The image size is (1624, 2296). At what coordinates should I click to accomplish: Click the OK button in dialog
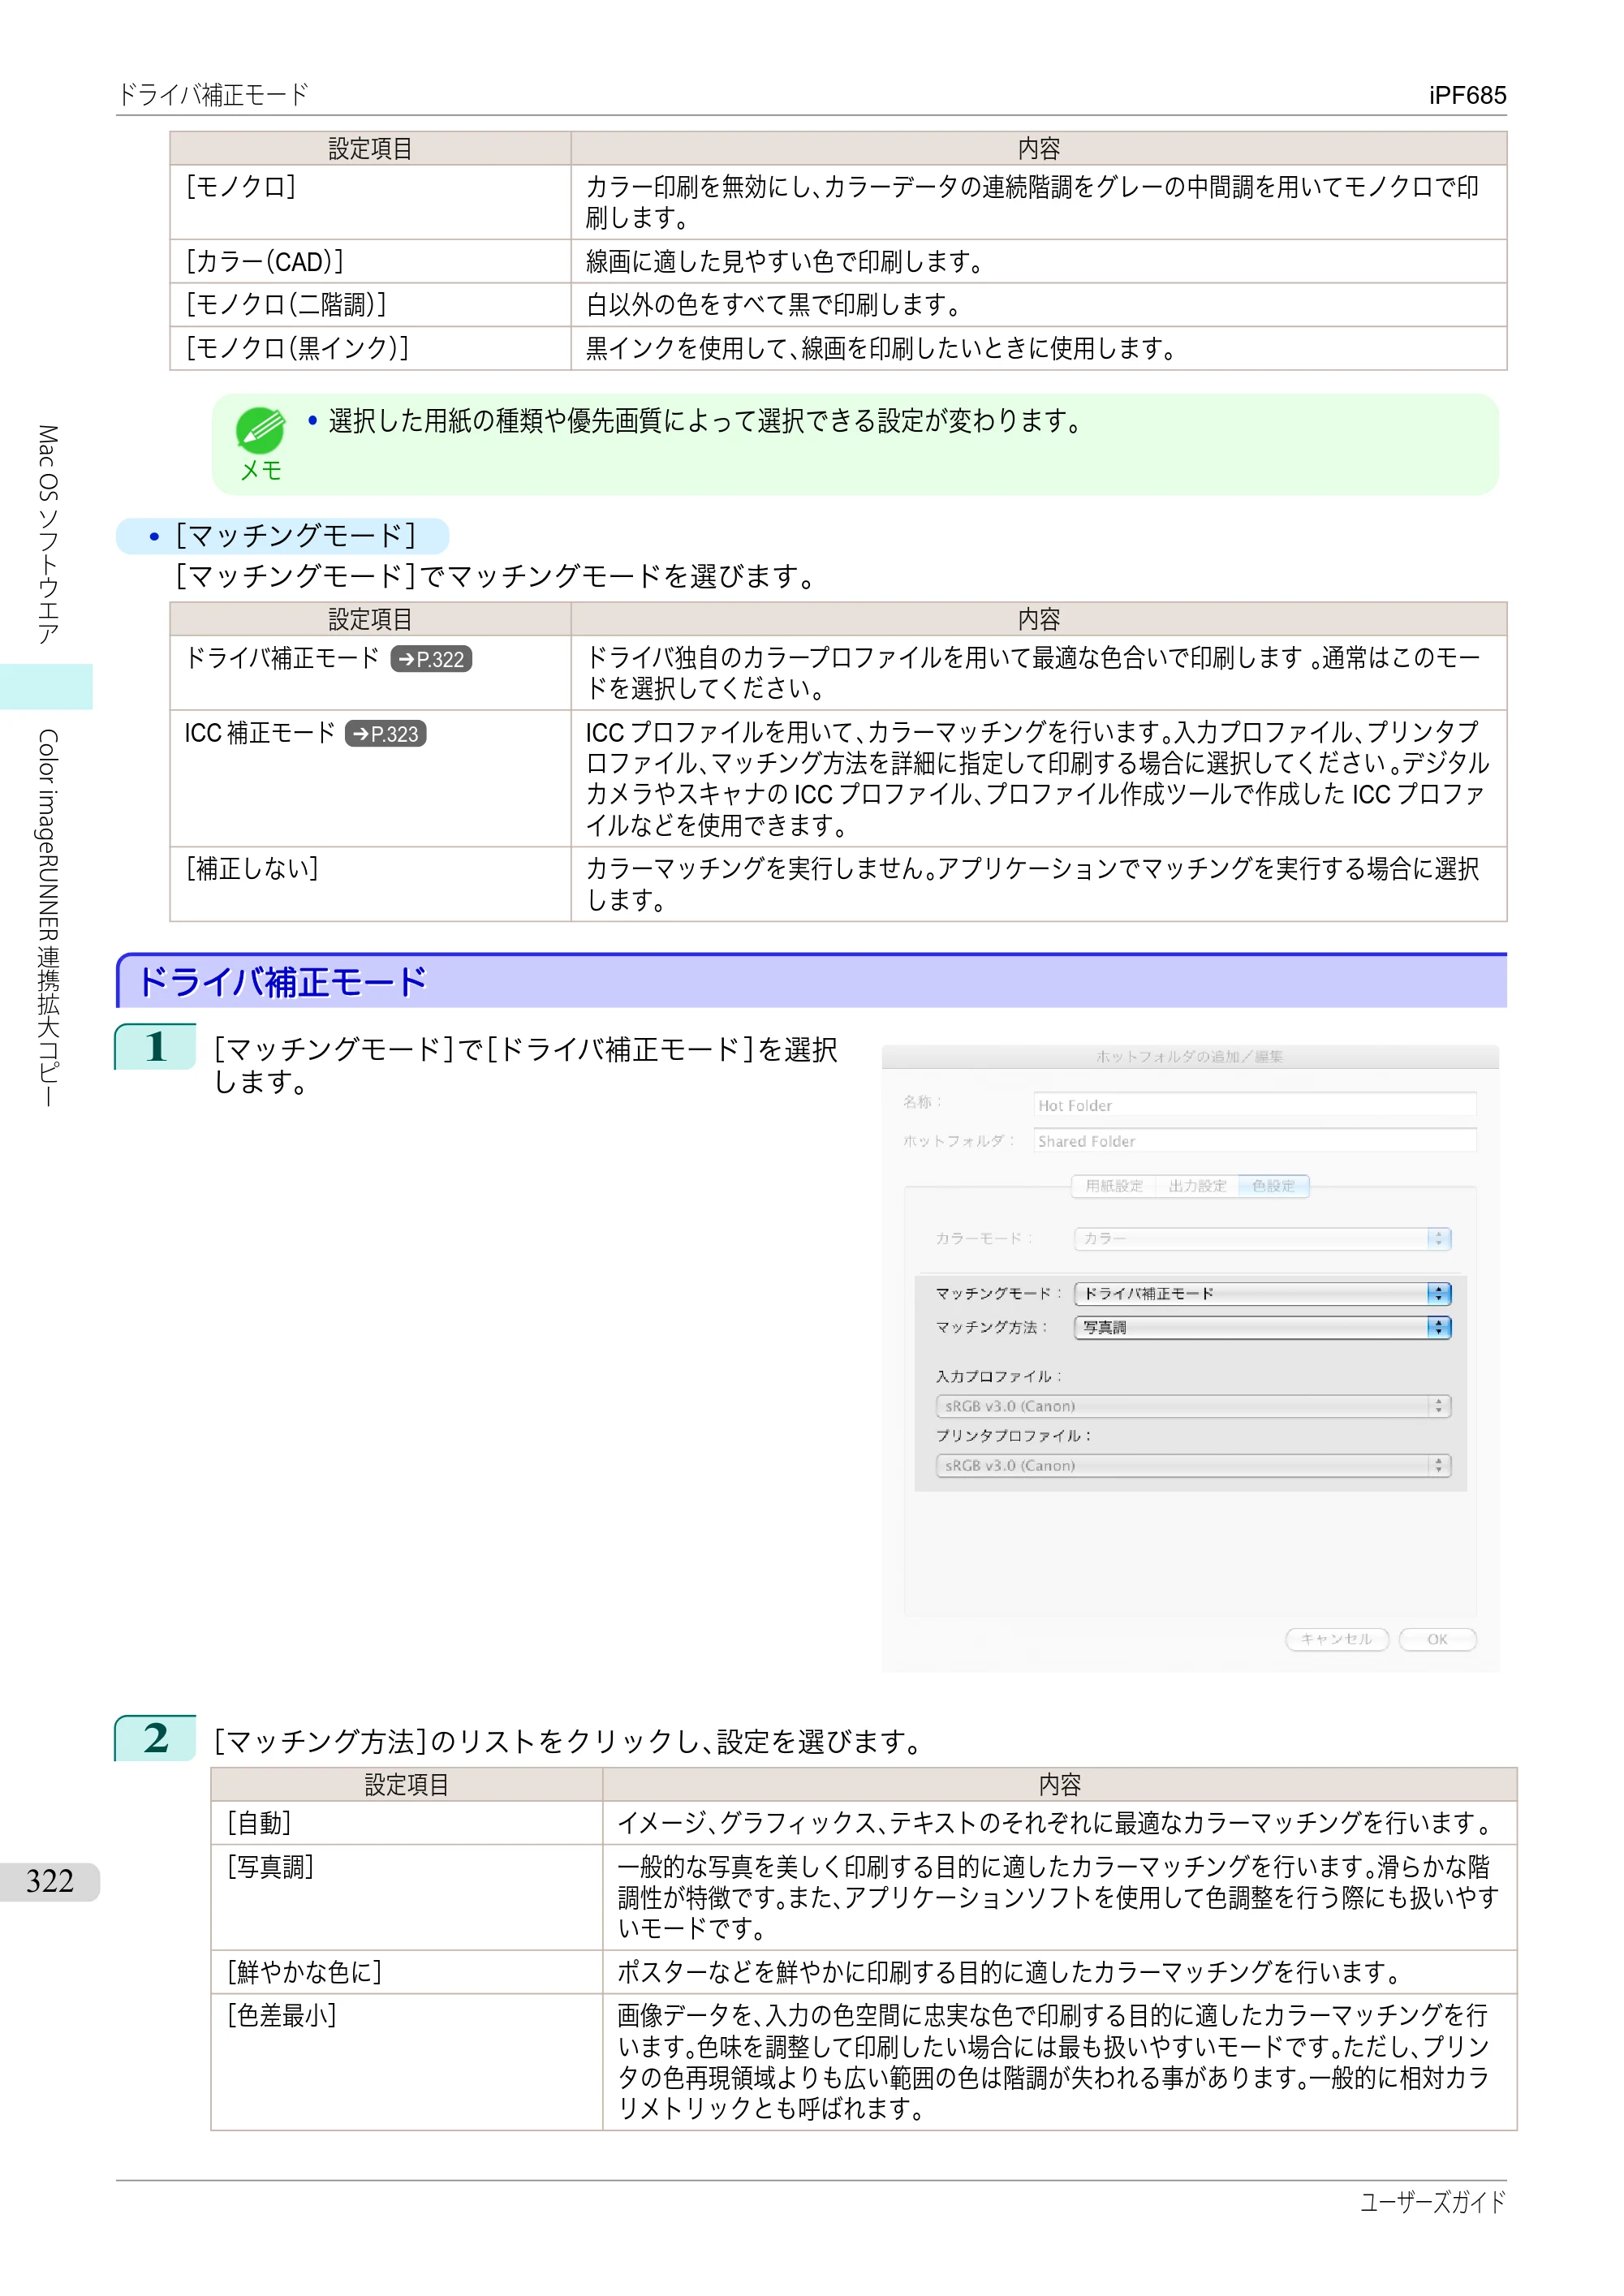click(1437, 1640)
